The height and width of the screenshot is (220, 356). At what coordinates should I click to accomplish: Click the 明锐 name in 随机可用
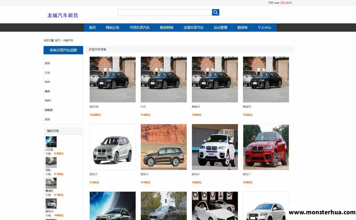pyautogui.click(x=48, y=170)
